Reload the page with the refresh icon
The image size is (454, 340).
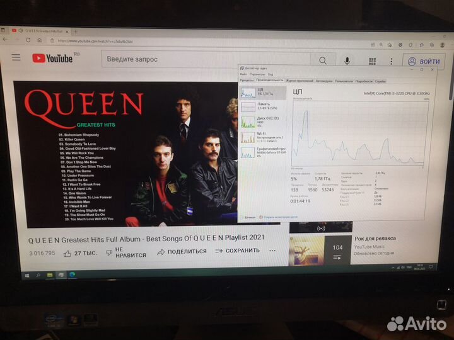pyautogui.click(x=28, y=40)
